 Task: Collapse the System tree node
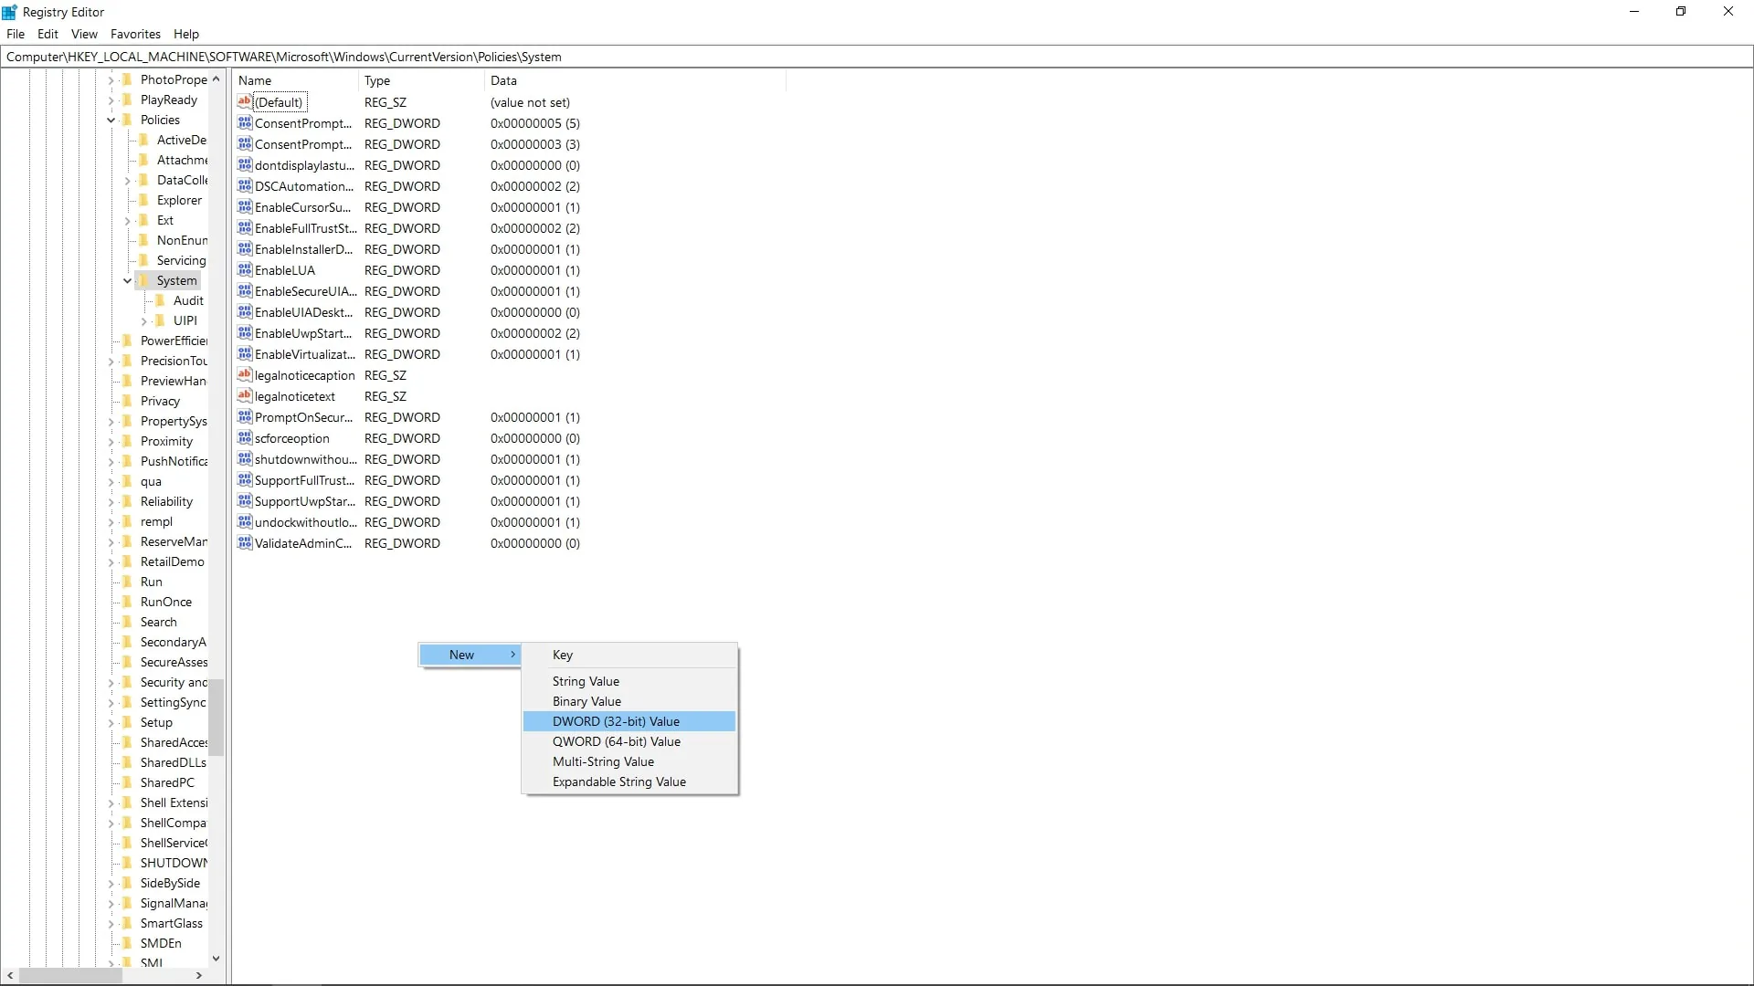(128, 280)
